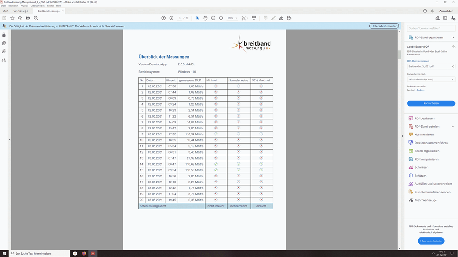Open page thumbnails panel in left sidebar

(x=4, y=43)
